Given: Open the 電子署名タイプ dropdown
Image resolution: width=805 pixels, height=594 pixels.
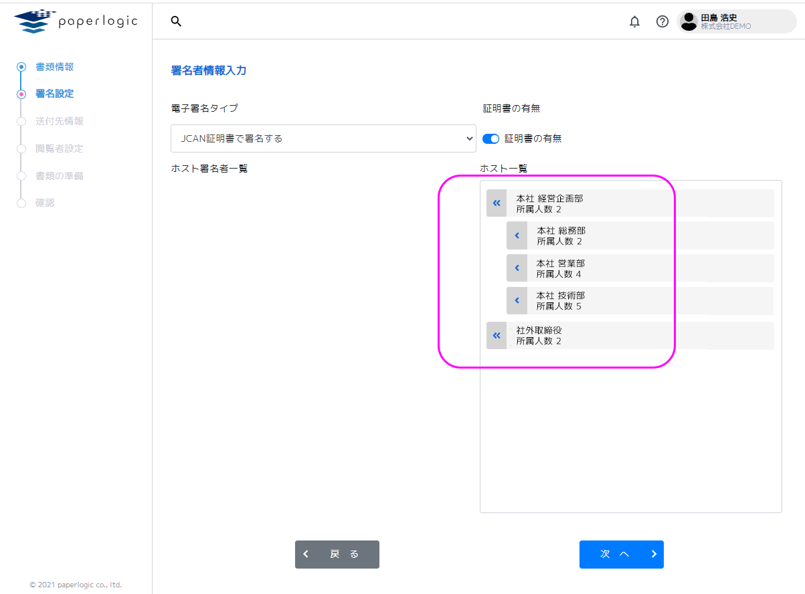Looking at the screenshot, I should [x=323, y=138].
